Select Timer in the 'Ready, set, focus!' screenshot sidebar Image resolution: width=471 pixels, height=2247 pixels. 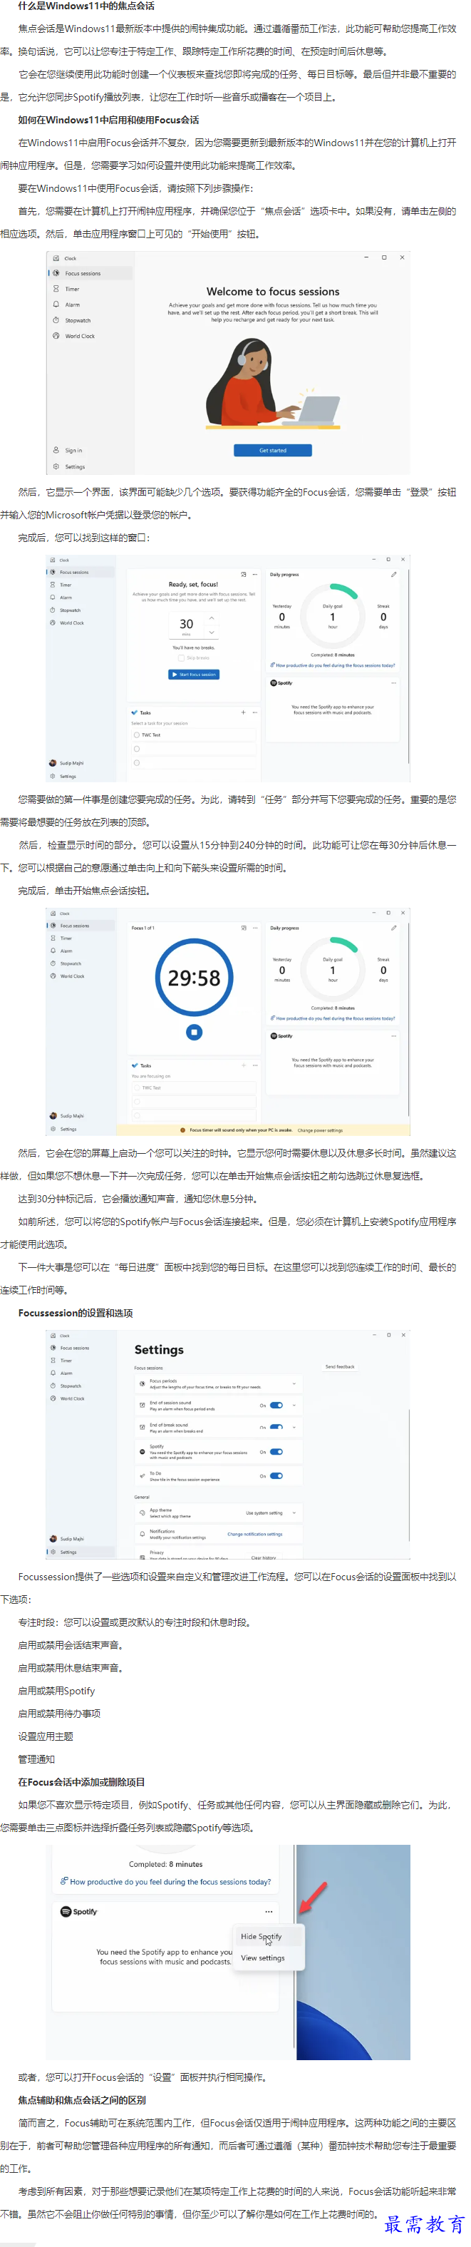pos(81,585)
